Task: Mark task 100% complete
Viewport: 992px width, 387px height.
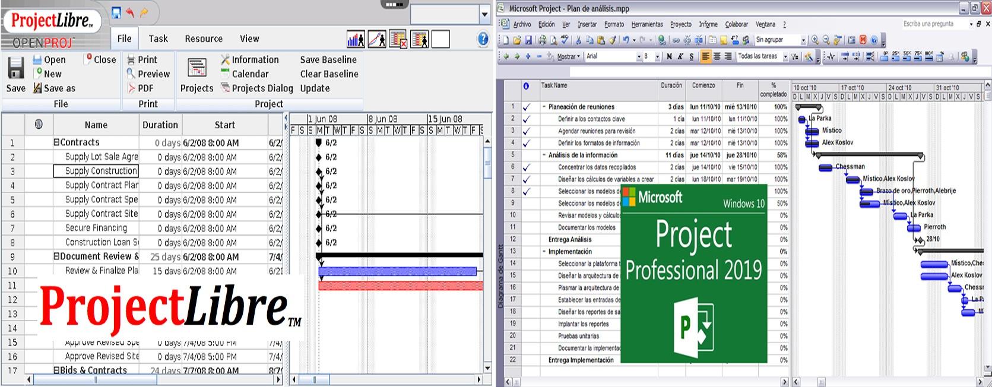Action: (x=929, y=56)
